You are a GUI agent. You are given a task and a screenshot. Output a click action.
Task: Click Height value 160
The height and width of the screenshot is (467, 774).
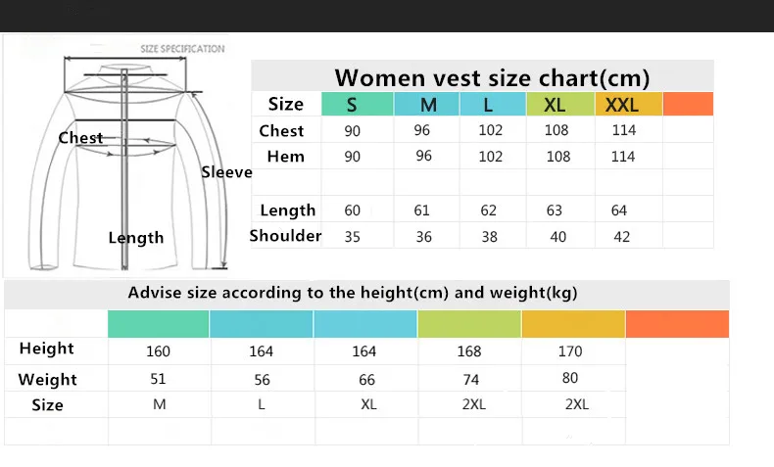[x=159, y=351]
